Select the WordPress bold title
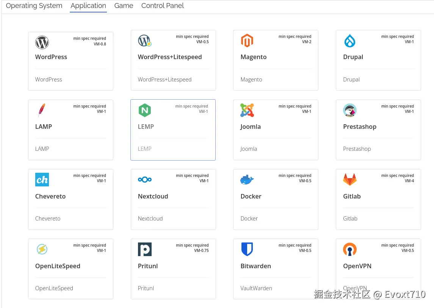434x308 pixels. 51,57
